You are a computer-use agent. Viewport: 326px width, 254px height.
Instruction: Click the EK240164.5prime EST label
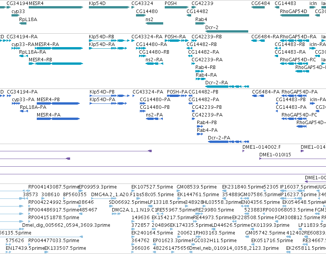(152, 233)
